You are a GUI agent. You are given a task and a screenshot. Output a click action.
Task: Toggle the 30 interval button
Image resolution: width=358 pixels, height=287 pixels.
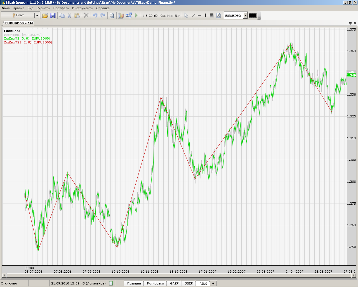click(x=151, y=16)
